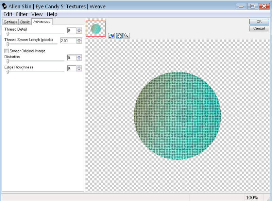The height and width of the screenshot is (201, 272).
Task: Click the show original preview toggle icon
Action: 111,36
